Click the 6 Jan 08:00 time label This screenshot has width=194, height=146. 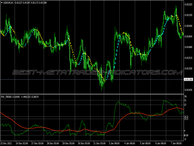coord(161,143)
